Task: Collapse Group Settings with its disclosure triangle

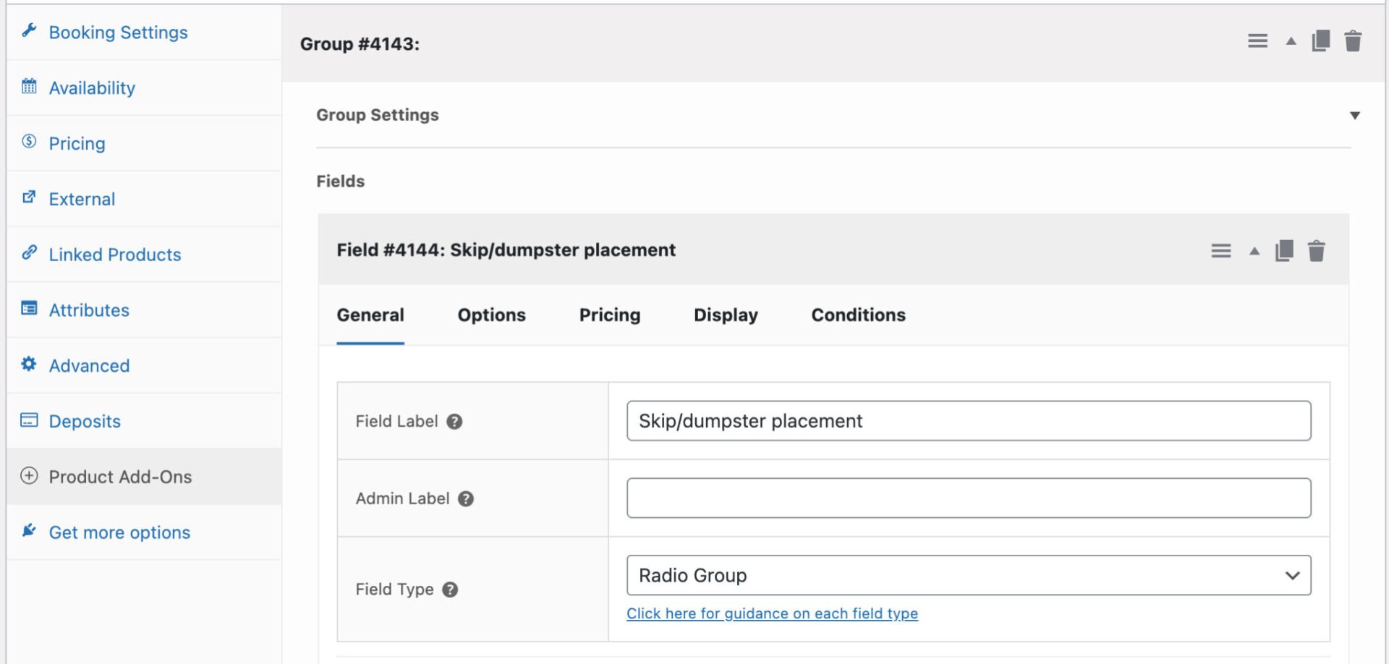Action: coord(1355,114)
